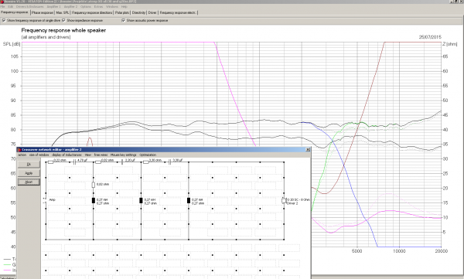Viewport: 464px width, 279px height.
Task: Open the optimization menu
Action: tap(148, 155)
